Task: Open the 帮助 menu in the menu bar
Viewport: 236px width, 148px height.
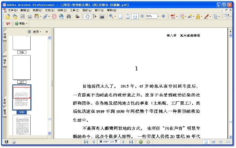Action: click(112, 10)
